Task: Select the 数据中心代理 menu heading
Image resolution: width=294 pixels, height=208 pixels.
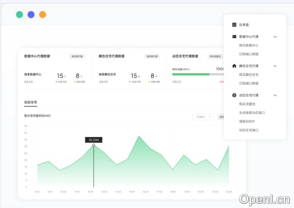Action: pyautogui.click(x=249, y=36)
